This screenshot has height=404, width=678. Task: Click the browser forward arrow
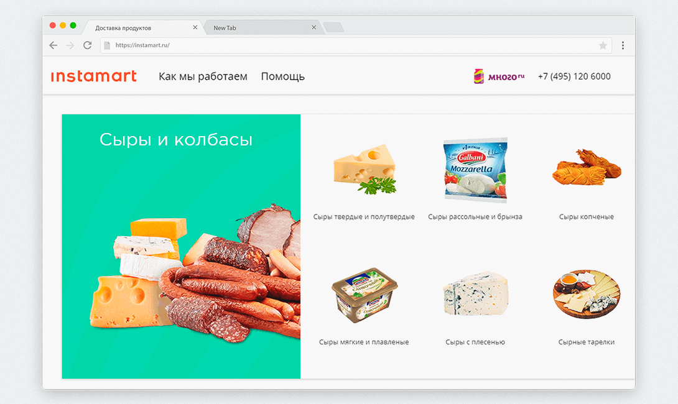pyautogui.click(x=70, y=45)
